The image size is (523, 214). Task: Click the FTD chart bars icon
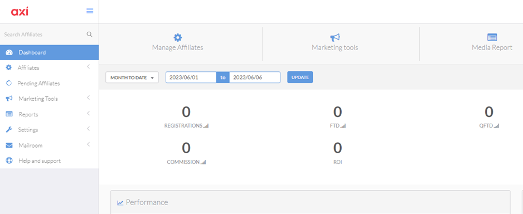(x=343, y=126)
